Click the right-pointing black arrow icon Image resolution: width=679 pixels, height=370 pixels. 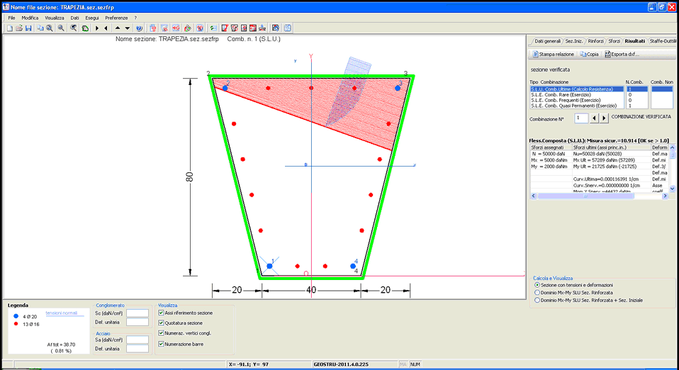(x=97, y=28)
